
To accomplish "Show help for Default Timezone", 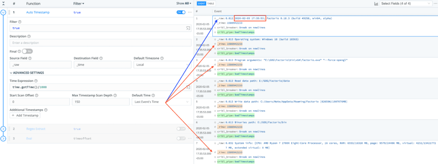I will coord(162,58).
